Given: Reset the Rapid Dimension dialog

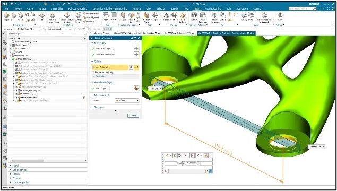Looking at the screenshot, I should pos(132,38).
